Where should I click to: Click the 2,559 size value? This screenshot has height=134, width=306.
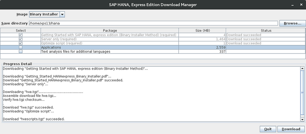(x=221, y=47)
